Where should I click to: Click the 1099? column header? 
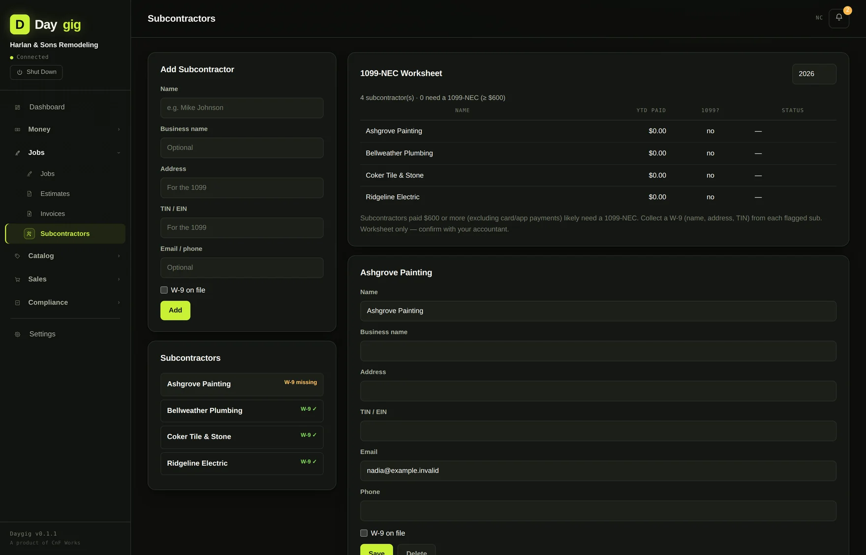pyautogui.click(x=710, y=110)
